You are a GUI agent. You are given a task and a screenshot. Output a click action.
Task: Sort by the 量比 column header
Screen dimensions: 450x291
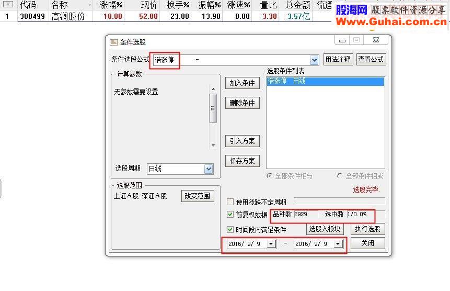coord(268,5)
